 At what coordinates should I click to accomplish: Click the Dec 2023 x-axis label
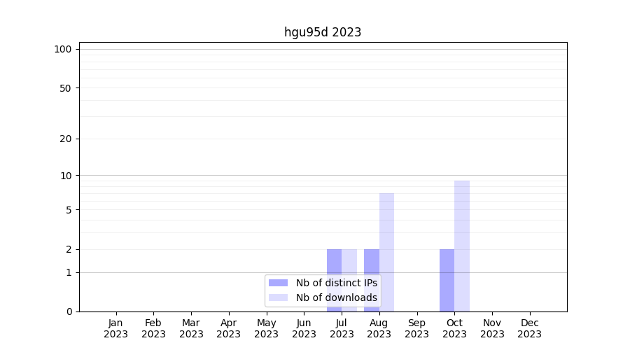[x=529, y=328]
